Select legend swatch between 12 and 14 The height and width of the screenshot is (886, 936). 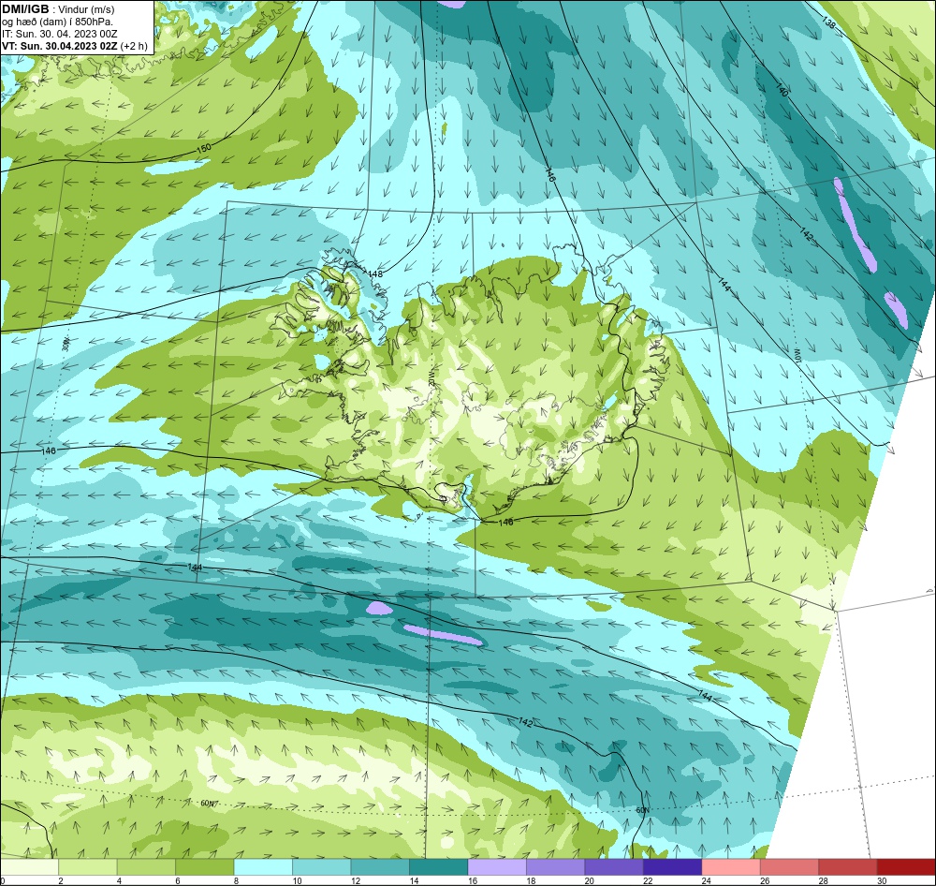pos(380,867)
